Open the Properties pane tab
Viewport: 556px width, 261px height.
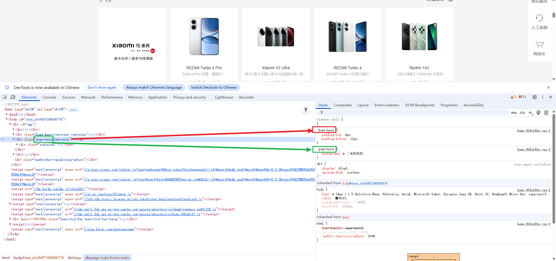pyautogui.click(x=449, y=105)
